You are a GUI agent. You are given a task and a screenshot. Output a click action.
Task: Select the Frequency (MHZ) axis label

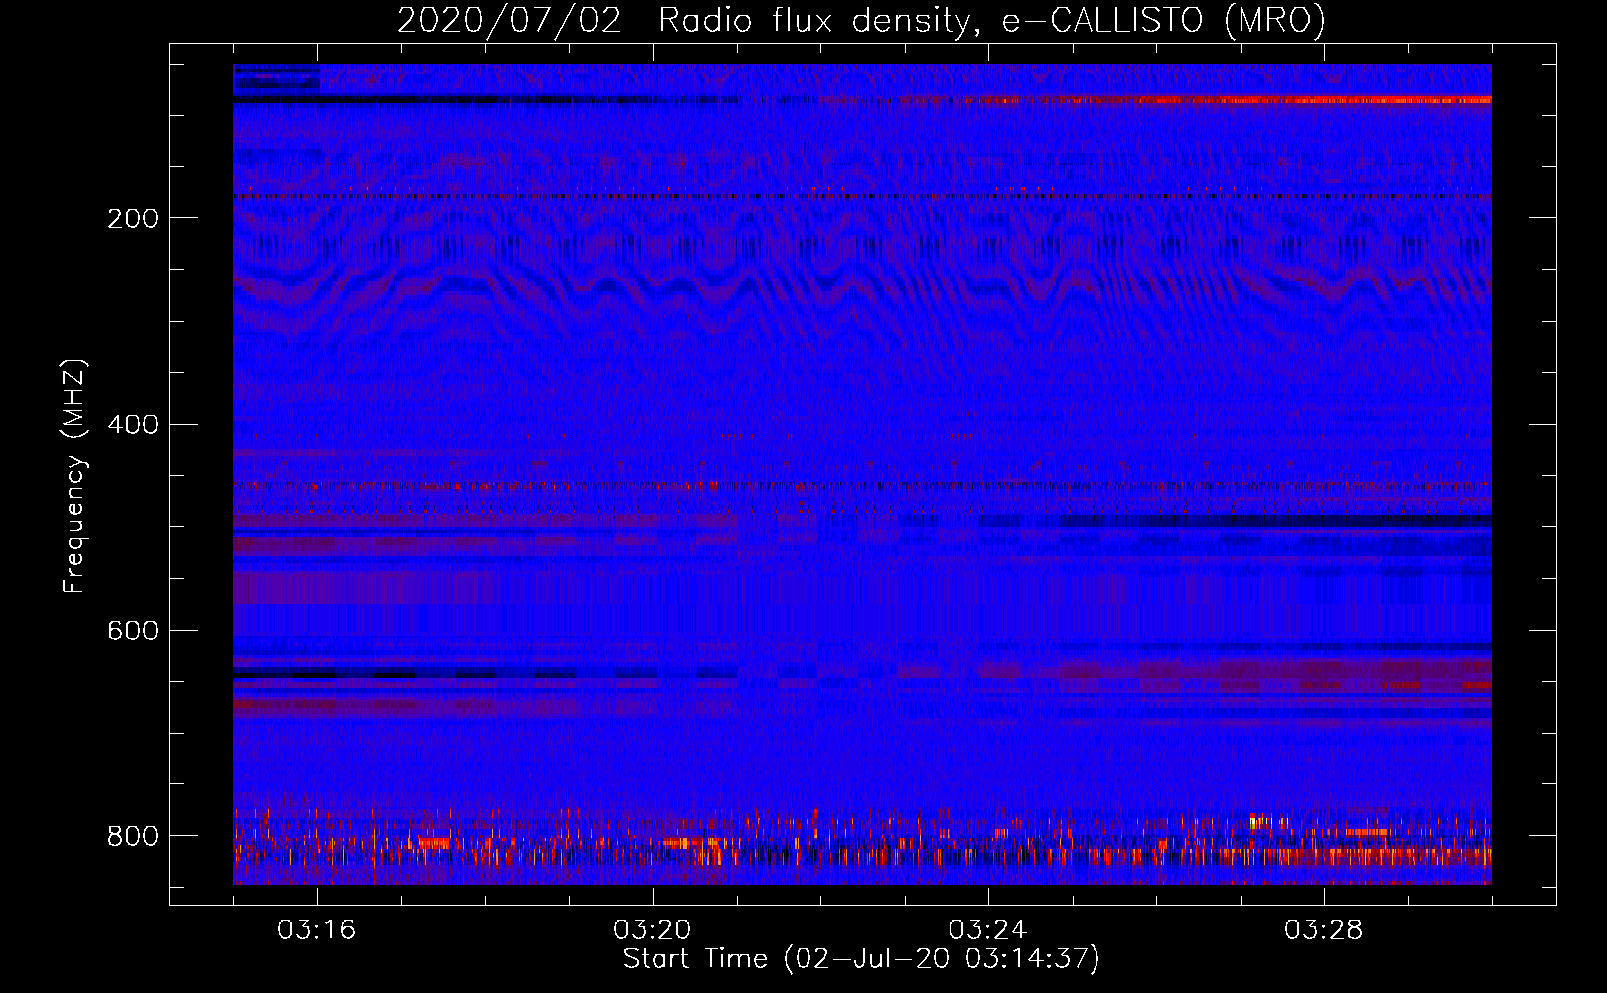[x=74, y=477]
